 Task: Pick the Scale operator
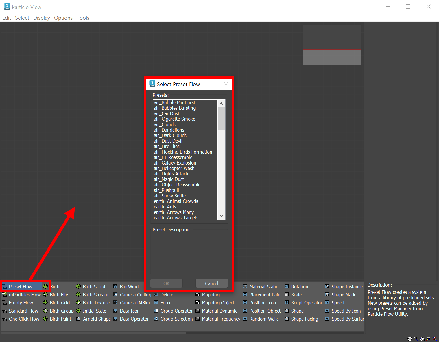pos(293,295)
